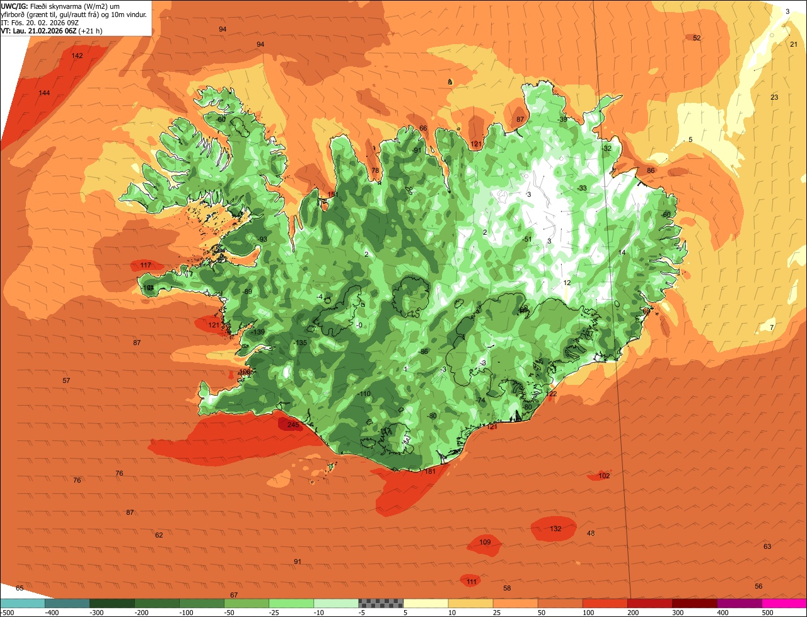The width and height of the screenshot is (807, 617).
Task: Click the -135 value in southwest Iceland
Action: 300,343
